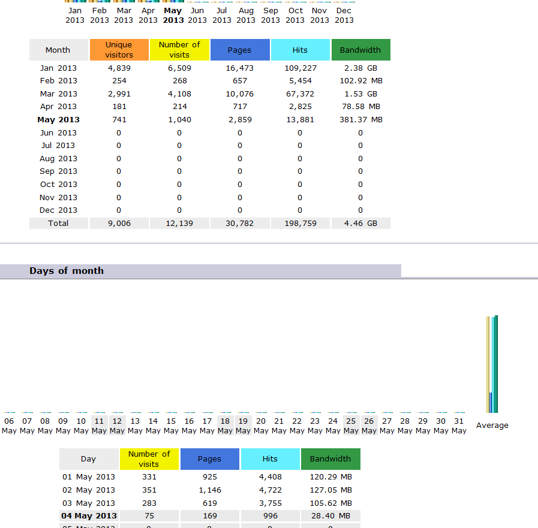Click daily pages value 1,146
Image resolution: width=538 pixels, height=528 pixels.
210,490
